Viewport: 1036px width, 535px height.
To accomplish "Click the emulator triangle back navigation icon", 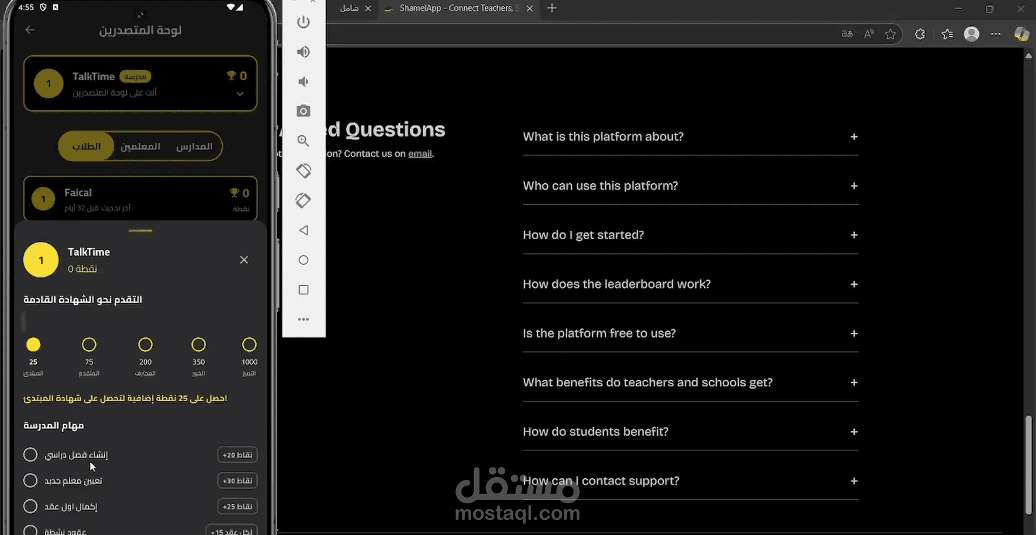I will coord(303,230).
